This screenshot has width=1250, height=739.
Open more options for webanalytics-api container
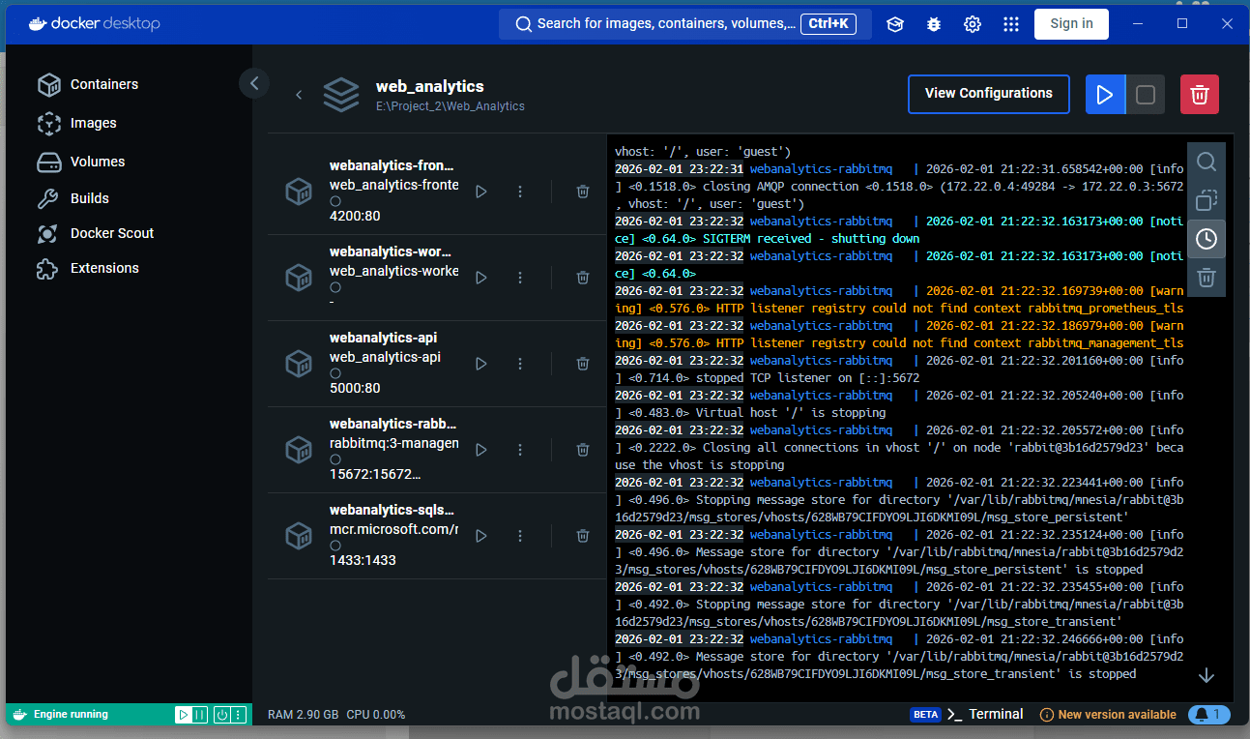click(x=520, y=364)
